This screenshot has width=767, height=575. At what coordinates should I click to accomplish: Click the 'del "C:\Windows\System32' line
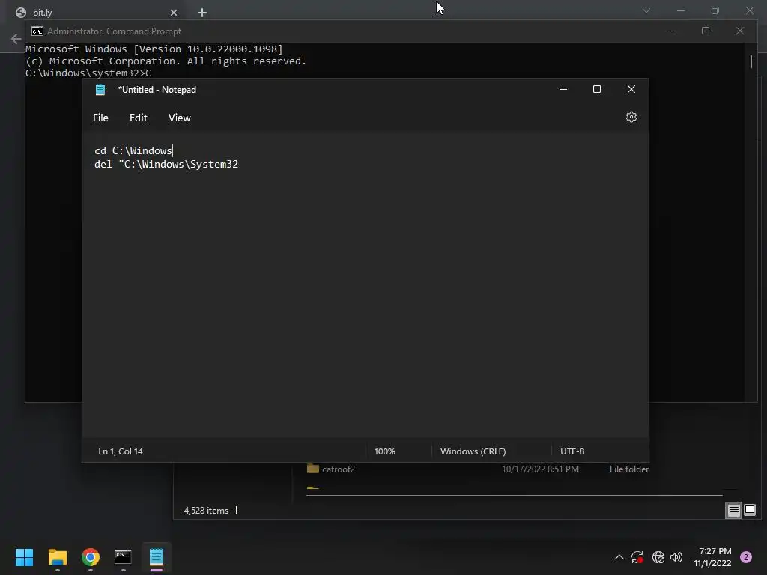point(166,164)
